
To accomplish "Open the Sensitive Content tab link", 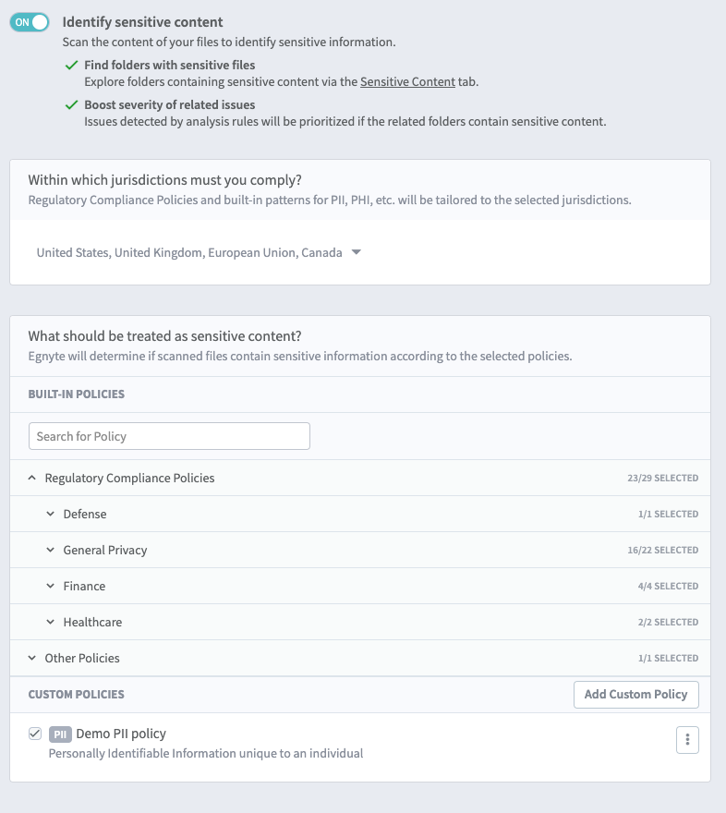I will point(407,82).
